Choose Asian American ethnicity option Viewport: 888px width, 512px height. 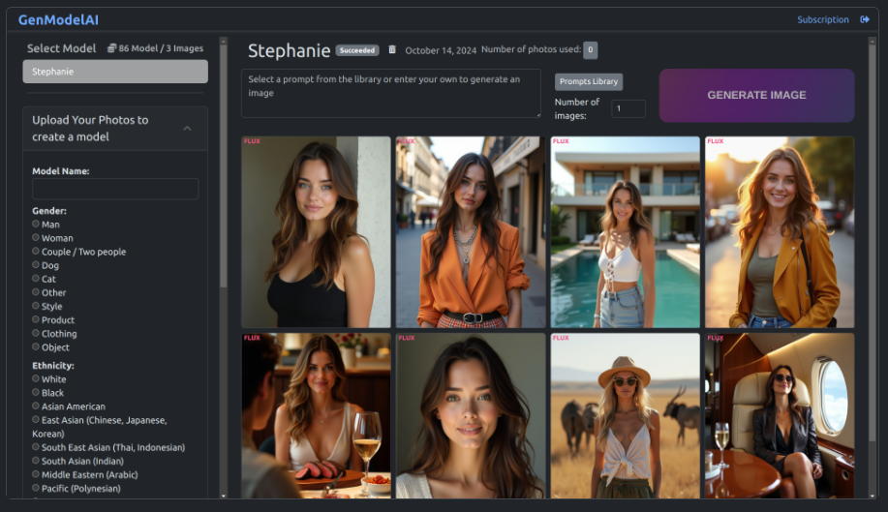point(36,406)
